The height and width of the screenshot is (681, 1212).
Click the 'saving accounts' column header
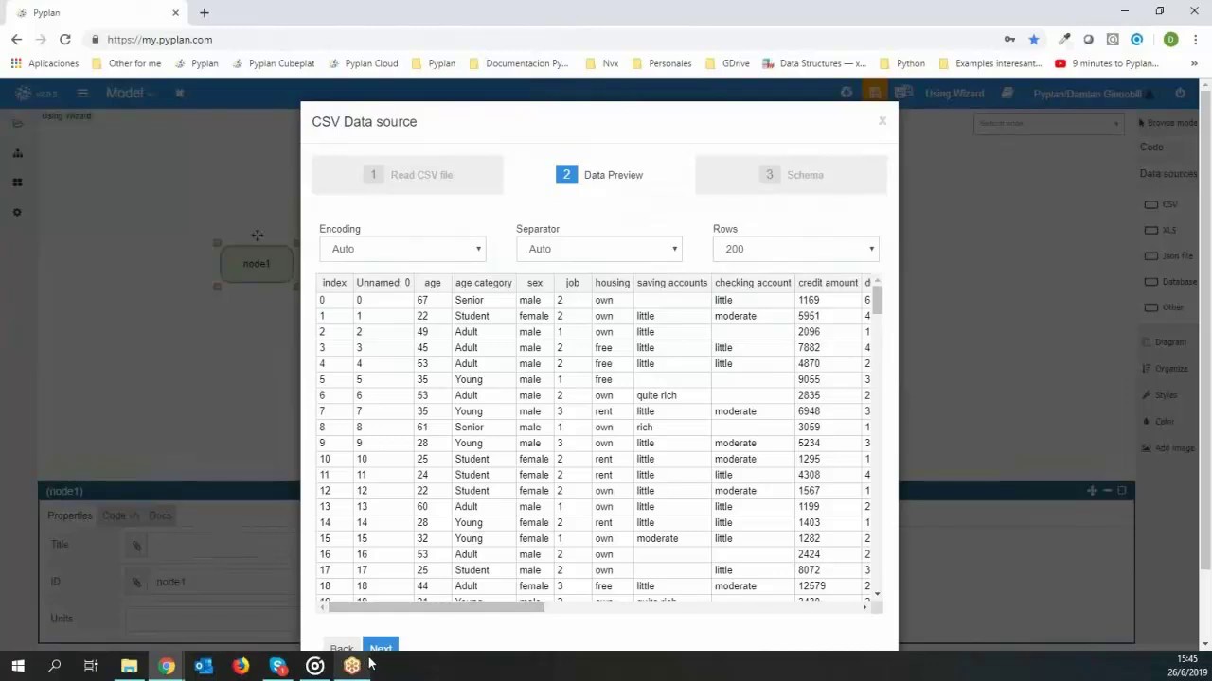tap(671, 283)
